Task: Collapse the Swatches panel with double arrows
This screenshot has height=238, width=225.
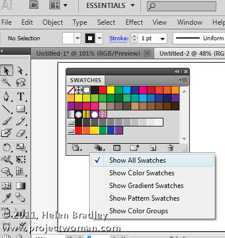Action: point(177,71)
